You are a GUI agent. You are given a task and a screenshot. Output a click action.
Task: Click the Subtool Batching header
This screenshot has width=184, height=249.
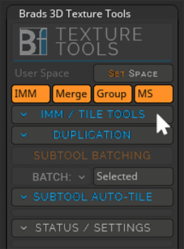pyautogui.click(x=92, y=156)
